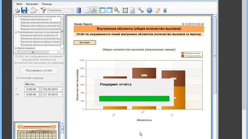The image size is (248, 139).
Task: Click the thumbnail pane scroll up arrow
Action: click(62, 123)
